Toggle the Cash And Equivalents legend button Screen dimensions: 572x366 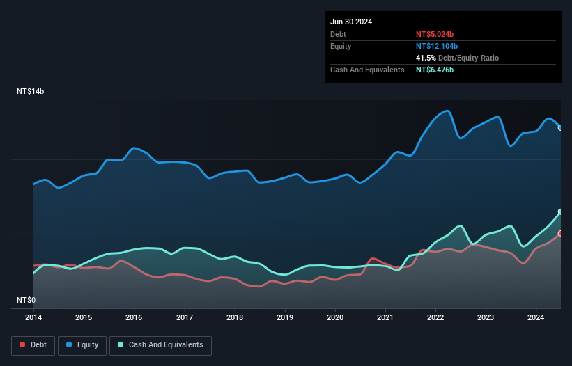160,345
